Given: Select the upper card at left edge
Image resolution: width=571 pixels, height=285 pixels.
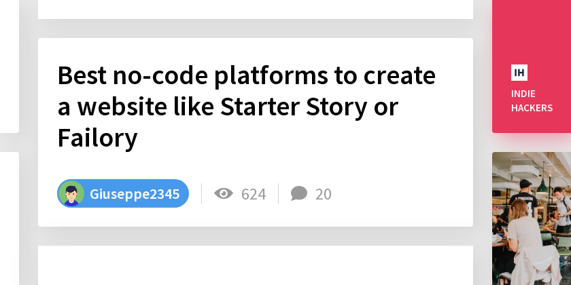Looking at the screenshot, I should [x=10, y=66].
